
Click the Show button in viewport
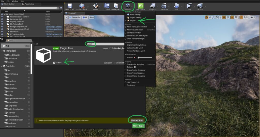[x=91, y=17]
